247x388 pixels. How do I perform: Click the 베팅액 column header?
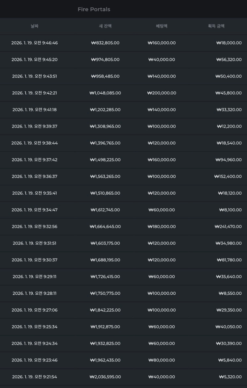click(x=161, y=26)
